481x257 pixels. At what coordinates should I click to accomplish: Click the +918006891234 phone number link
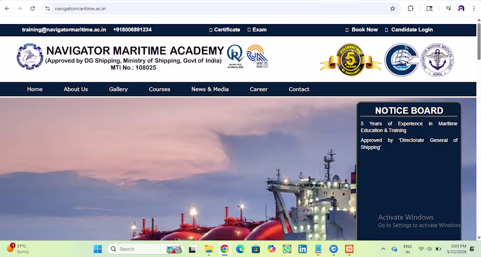point(132,30)
